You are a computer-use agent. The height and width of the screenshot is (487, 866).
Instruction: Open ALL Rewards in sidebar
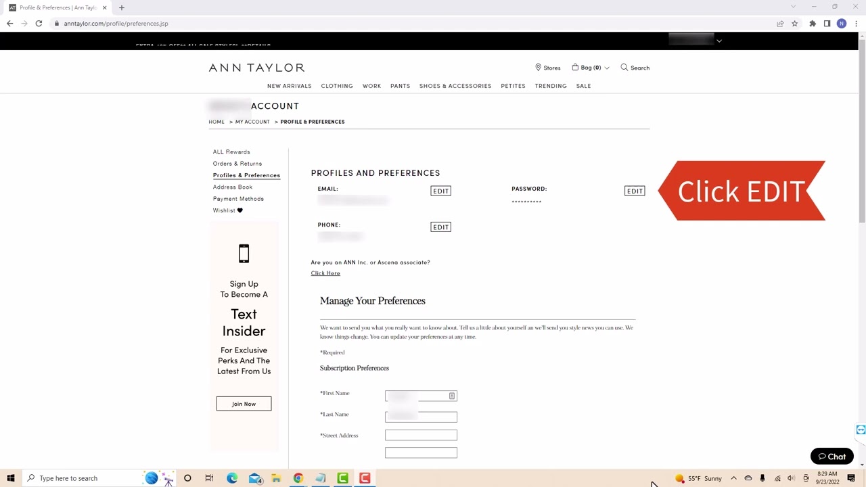point(231,152)
